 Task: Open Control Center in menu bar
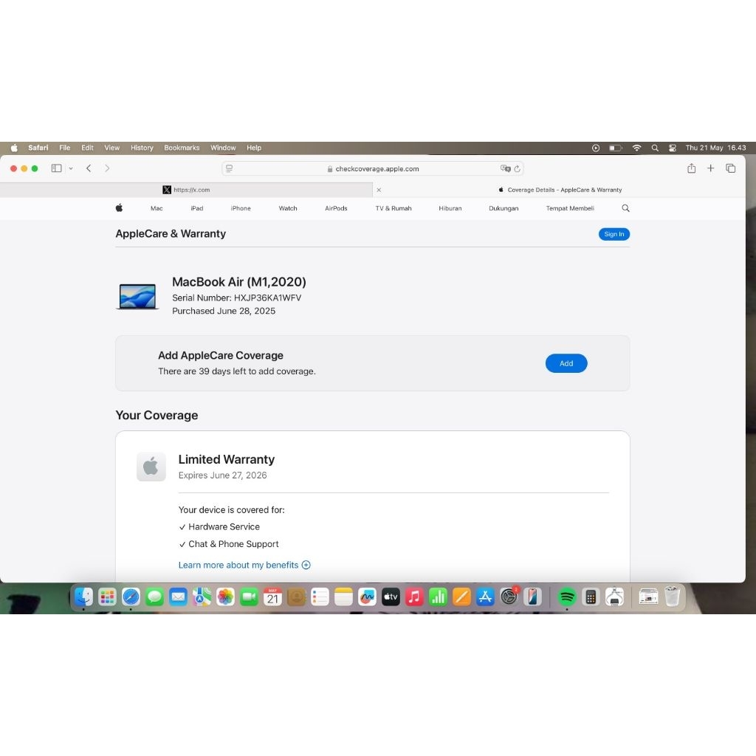click(x=673, y=148)
